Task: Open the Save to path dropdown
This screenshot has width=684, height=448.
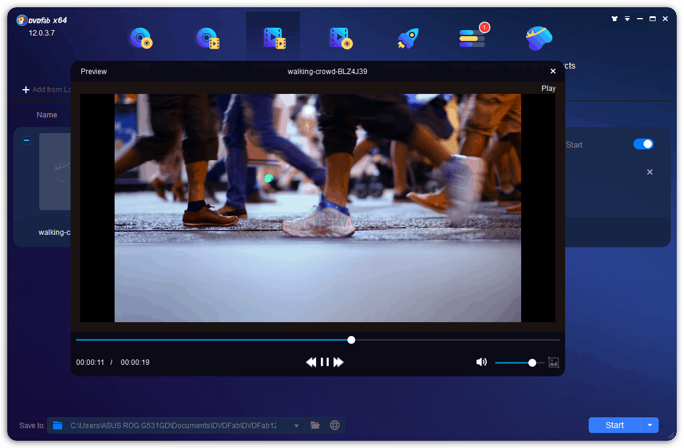Action: click(296, 426)
